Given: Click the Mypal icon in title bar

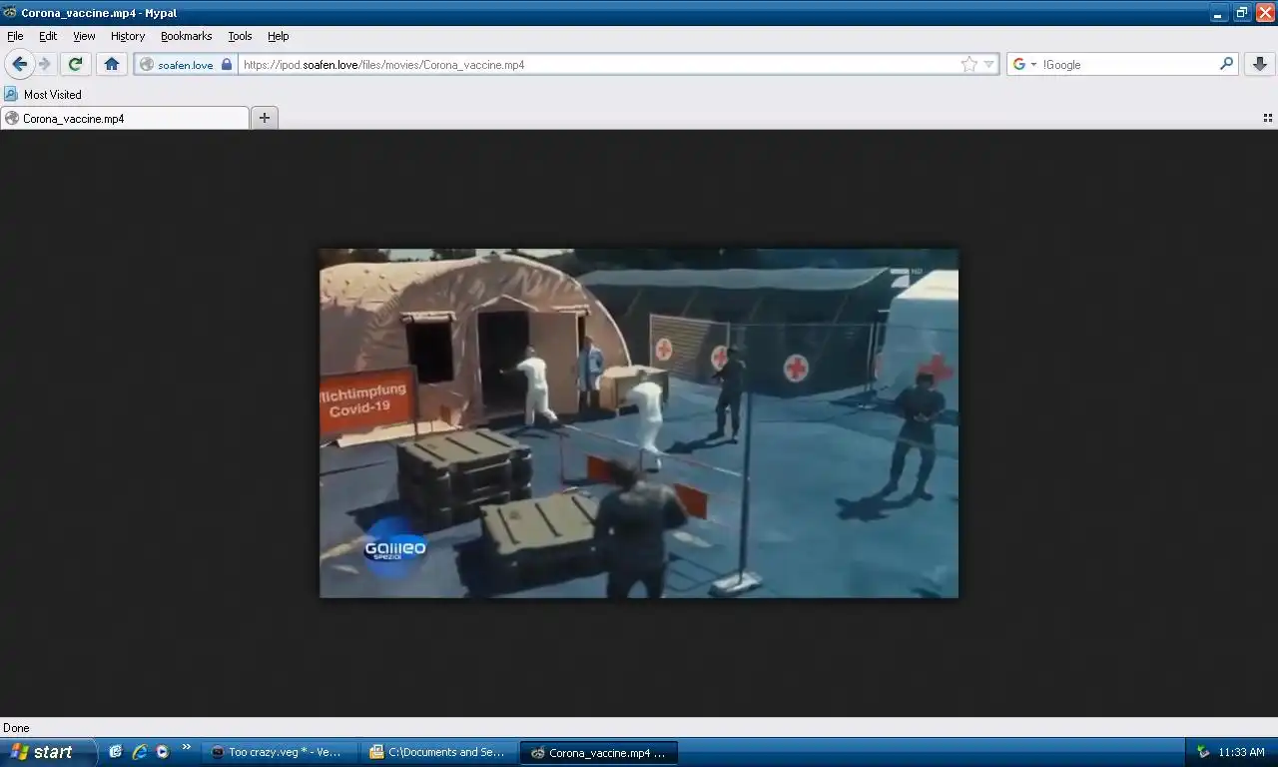Looking at the screenshot, I should point(10,13).
